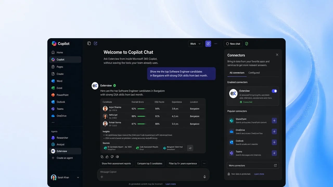Screen dimensions: 333x187
Task: Click Create an agent
Action: point(65,158)
